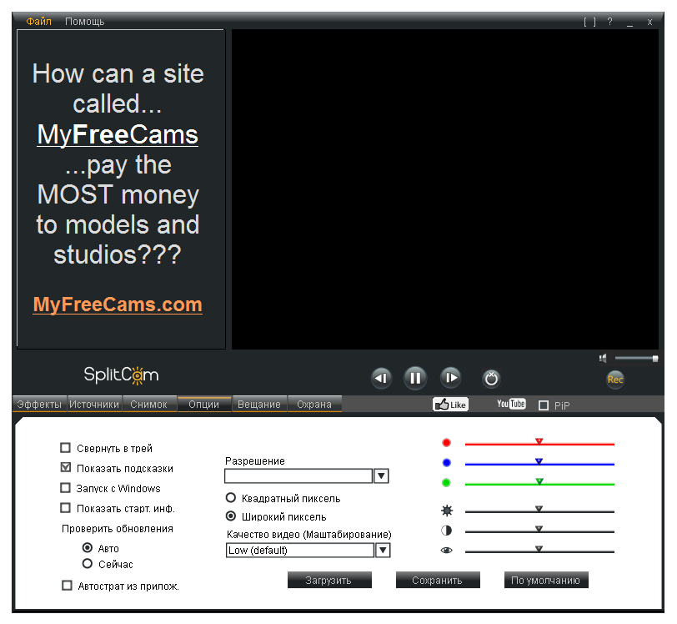Select Широкий пиксель radio button
Screen dimensions: 677x624
click(231, 516)
